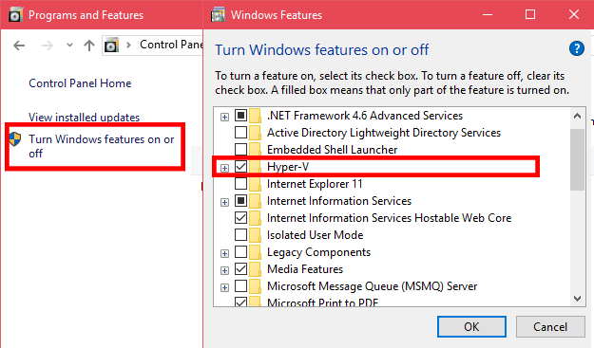Image resolution: width=594 pixels, height=348 pixels.
Task: Click the Control Panel address bar icon
Action: (x=111, y=45)
